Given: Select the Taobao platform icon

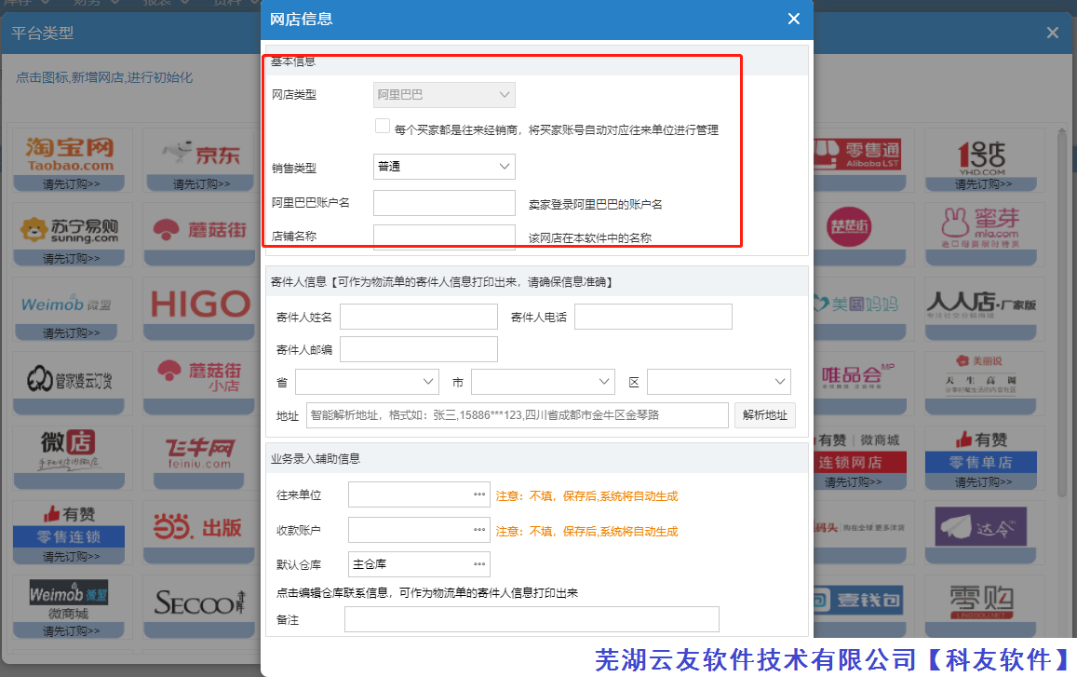Looking at the screenshot, I should (x=69, y=154).
